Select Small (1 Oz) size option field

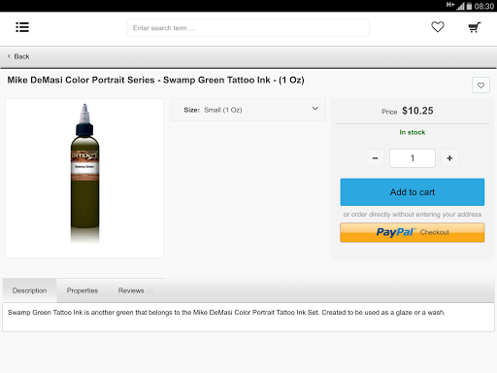(223, 110)
